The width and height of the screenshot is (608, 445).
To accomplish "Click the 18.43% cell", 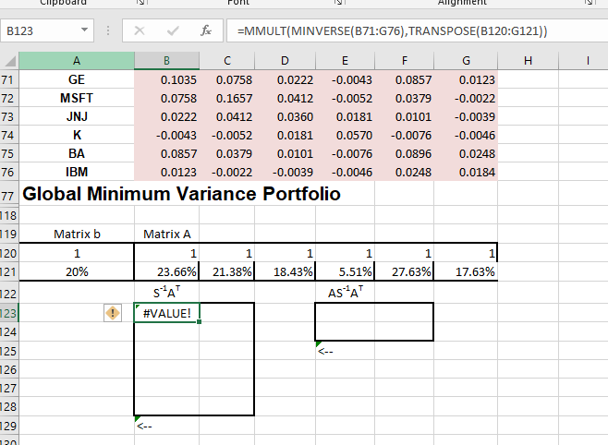I will pos(285,271).
